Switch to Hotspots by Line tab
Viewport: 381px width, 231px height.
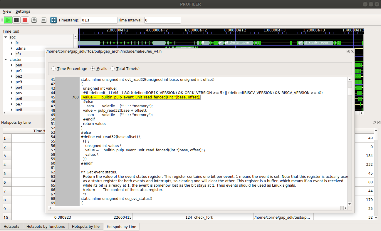pos(122,227)
